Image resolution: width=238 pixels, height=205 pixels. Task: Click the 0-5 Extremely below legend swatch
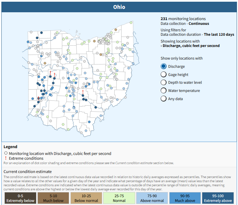pyautogui.click(x=20, y=198)
